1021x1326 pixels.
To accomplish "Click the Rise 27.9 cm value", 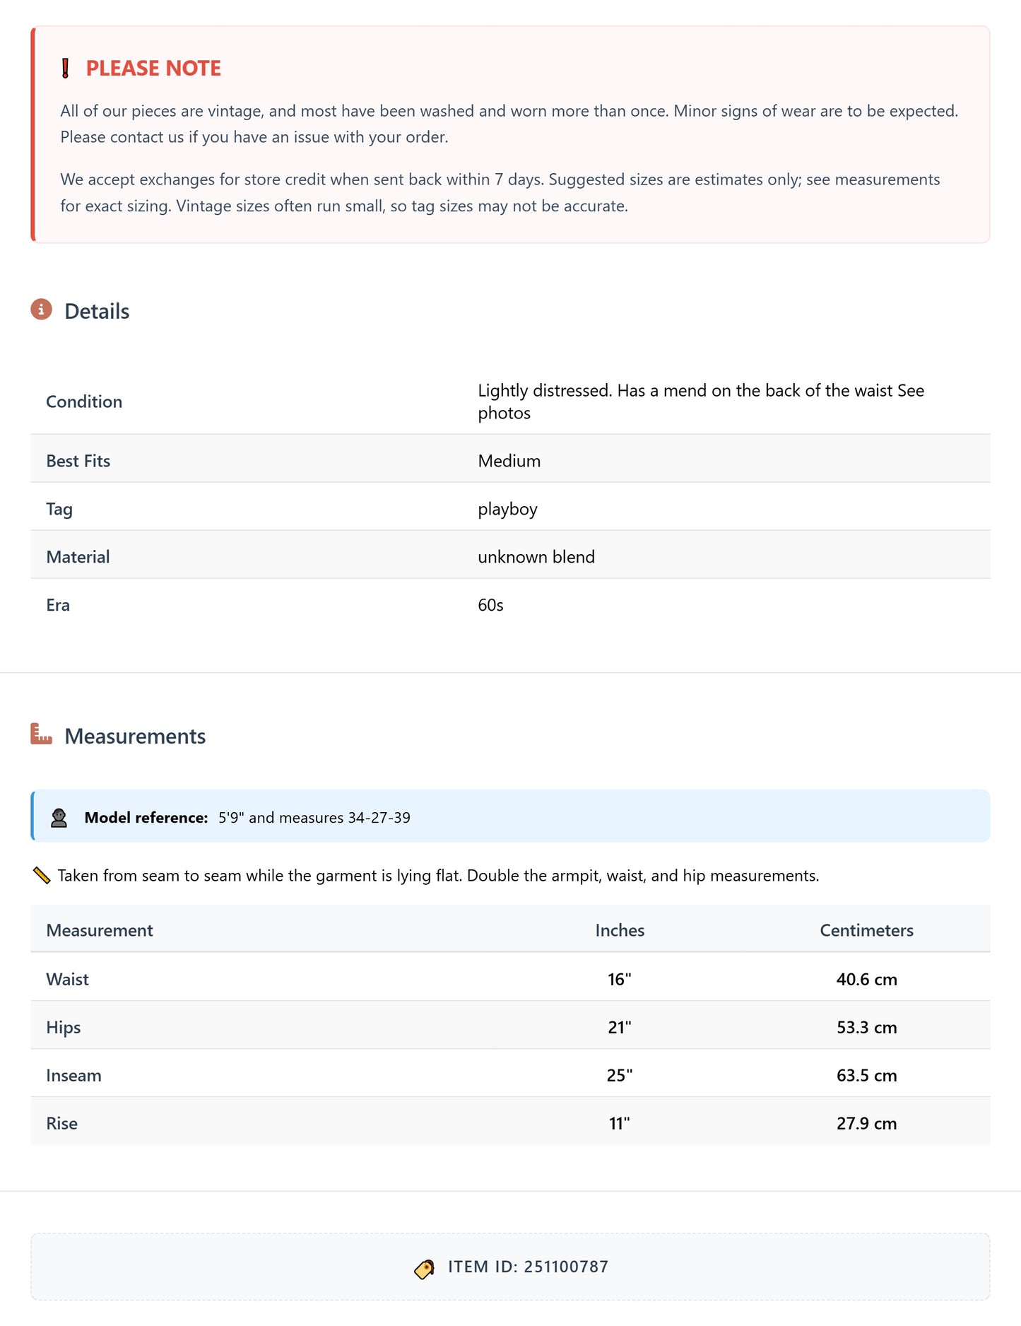I will click(x=866, y=1123).
